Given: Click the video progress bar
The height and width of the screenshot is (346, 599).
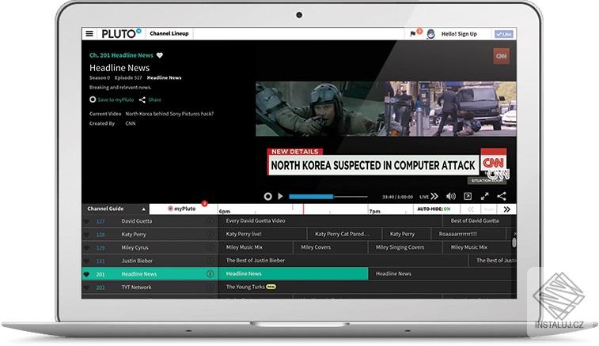Looking at the screenshot, I should [x=328, y=197].
